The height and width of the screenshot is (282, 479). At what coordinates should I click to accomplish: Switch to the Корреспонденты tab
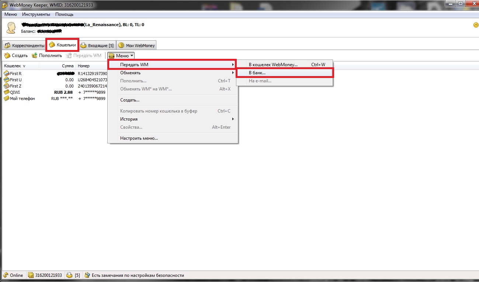coord(24,46)
